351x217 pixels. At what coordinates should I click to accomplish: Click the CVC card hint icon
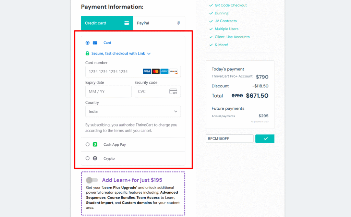173,92
